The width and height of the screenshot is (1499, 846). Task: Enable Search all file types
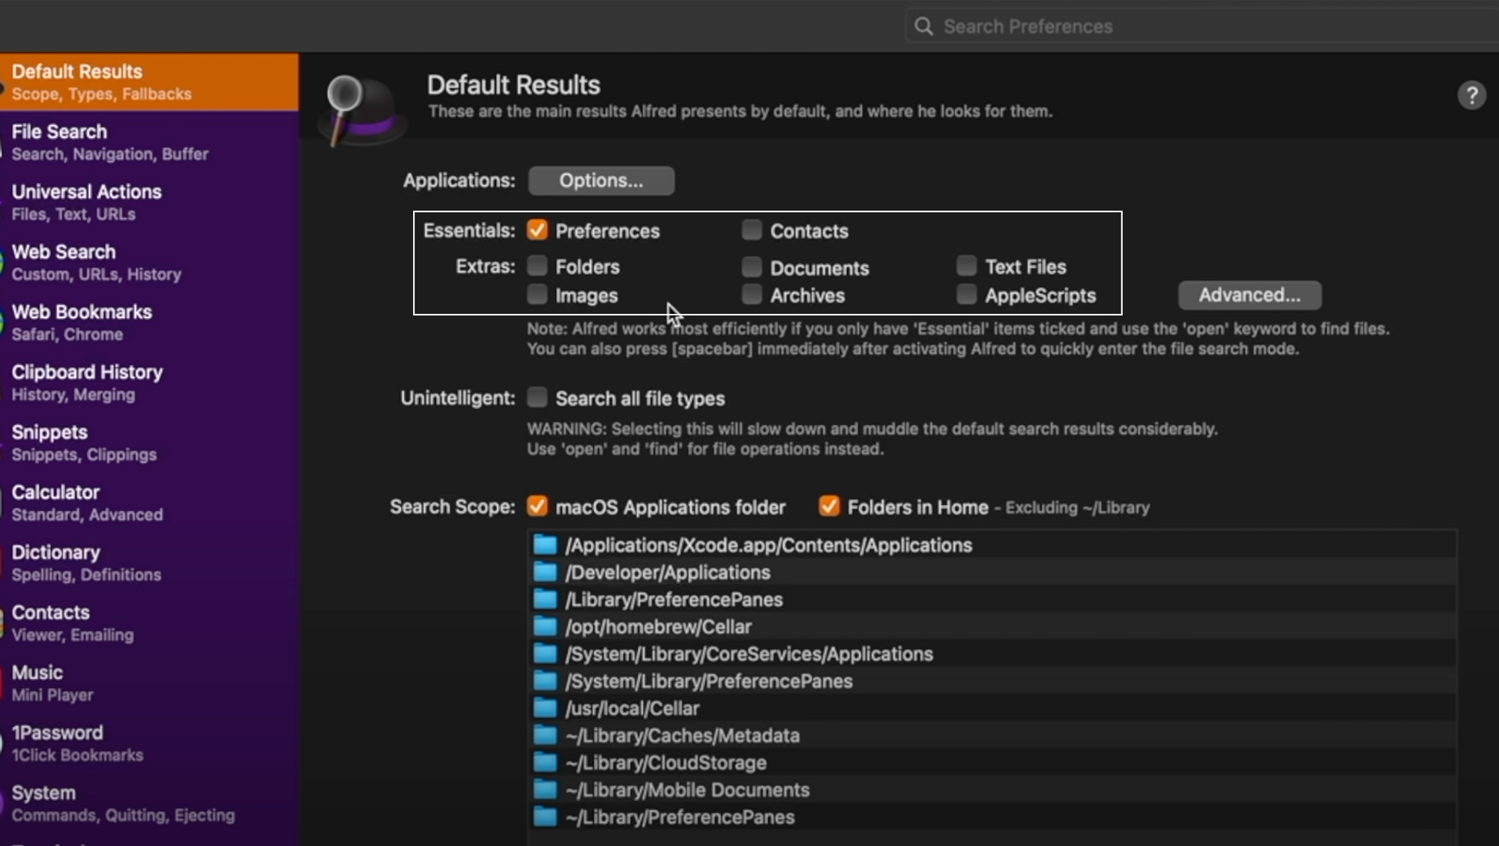[537, 398]
